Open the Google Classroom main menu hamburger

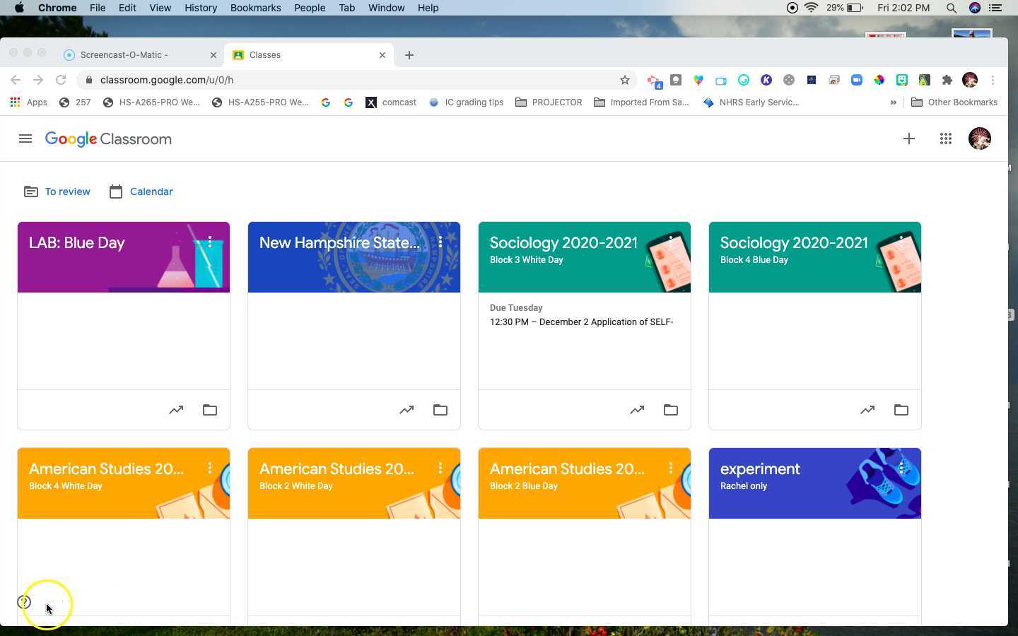pos(25,139)
